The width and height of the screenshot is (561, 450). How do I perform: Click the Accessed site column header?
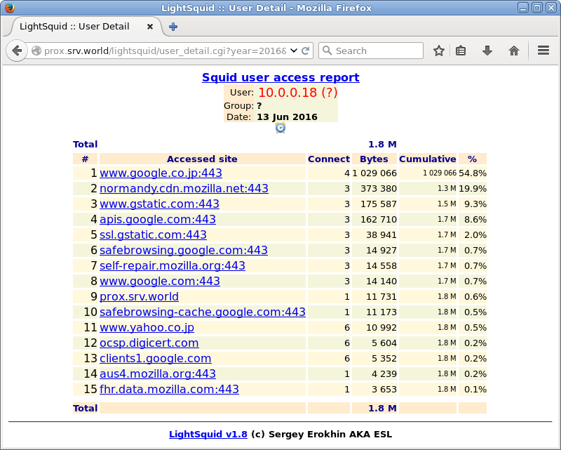(x=202, y=159)
